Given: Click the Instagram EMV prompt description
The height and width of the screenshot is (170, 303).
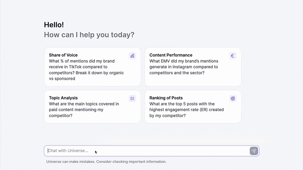Looking at the screenshot, I should coord(184,67).
